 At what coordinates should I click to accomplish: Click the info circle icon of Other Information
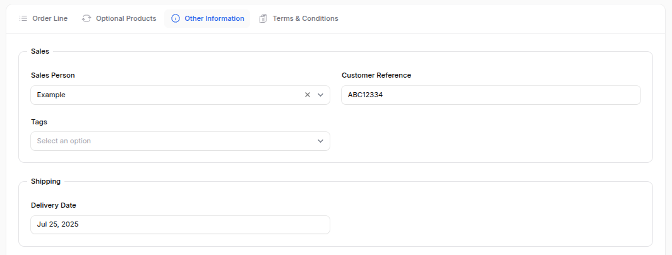tap(176, 18)
